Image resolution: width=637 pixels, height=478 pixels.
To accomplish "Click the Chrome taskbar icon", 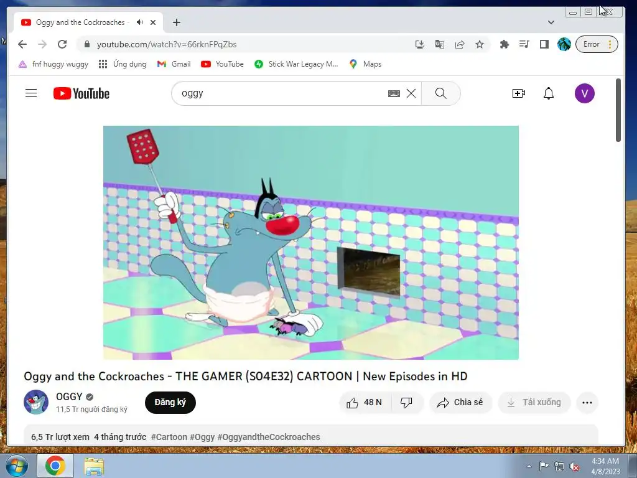I will (x=55, y=466).
